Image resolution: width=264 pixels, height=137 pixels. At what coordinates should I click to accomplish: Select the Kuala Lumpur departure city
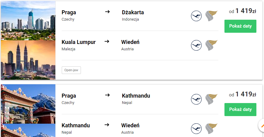[79, 42]
